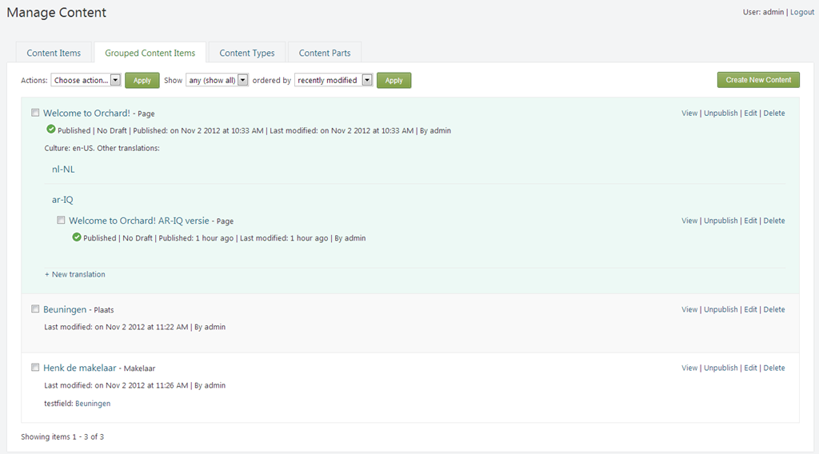Toggle the Welcome to Orchard! AR-IQ versie checkbox

tap(61, 220)
